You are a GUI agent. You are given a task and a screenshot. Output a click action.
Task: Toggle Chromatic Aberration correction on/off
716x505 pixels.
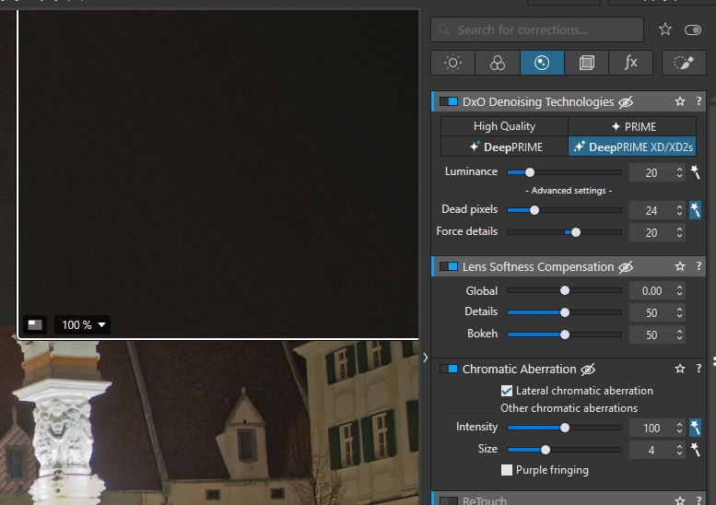[449, 369]
